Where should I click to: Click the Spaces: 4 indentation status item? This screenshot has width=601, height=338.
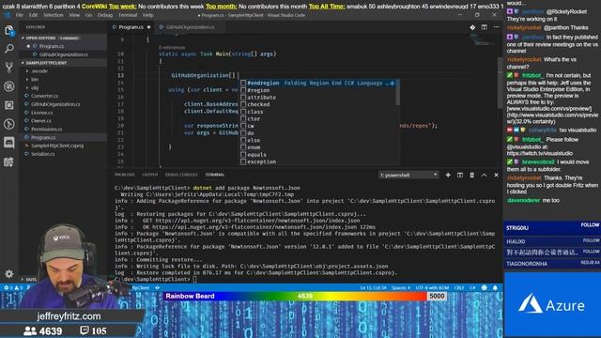pyautogui.click(x=401, y=288)
